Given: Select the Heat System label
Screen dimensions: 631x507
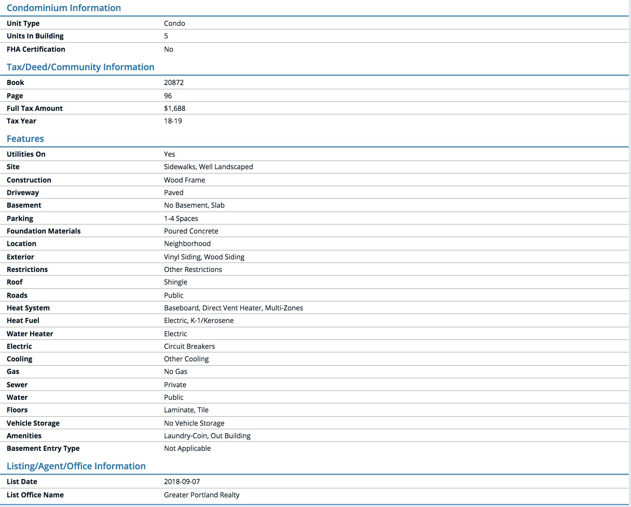Looking at the screenshot, I should (28, 308).
